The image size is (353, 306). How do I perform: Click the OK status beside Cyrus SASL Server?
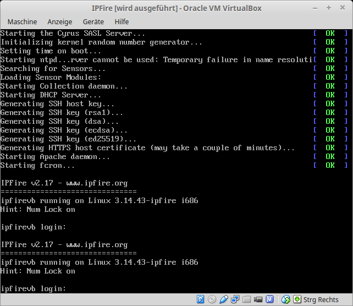[x=330, y=34]
